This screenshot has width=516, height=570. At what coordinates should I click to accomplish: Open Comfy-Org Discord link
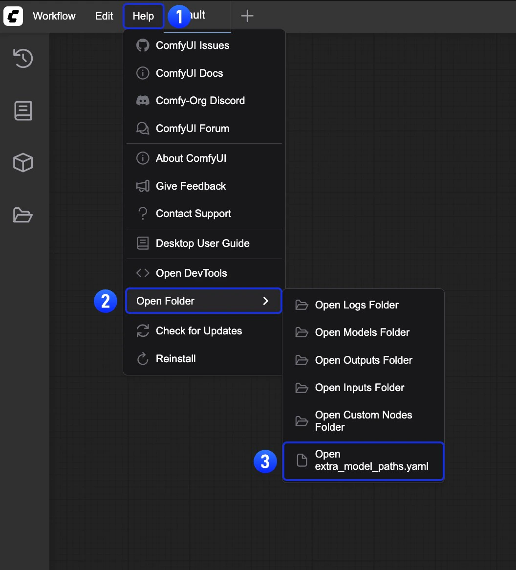[203, 101]
